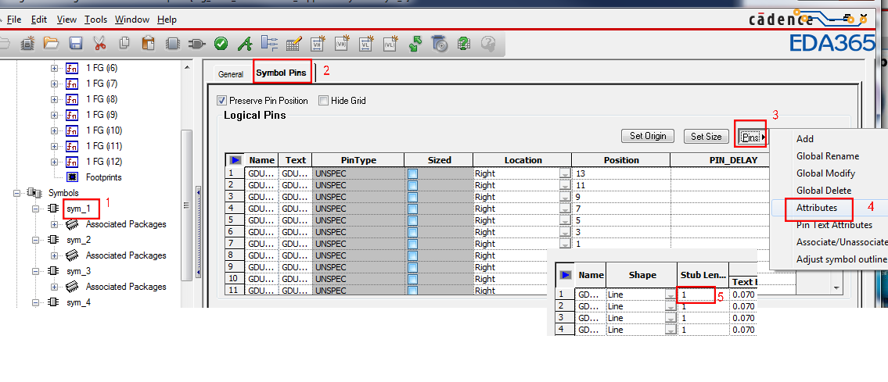Open the Location dropdown in row 4
The height and width of the screenshot is (382, 888).
(x=565, y=209)
